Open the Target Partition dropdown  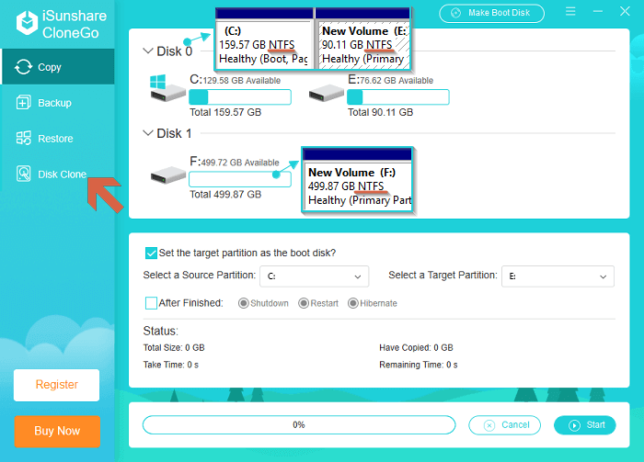pos(558,276)
